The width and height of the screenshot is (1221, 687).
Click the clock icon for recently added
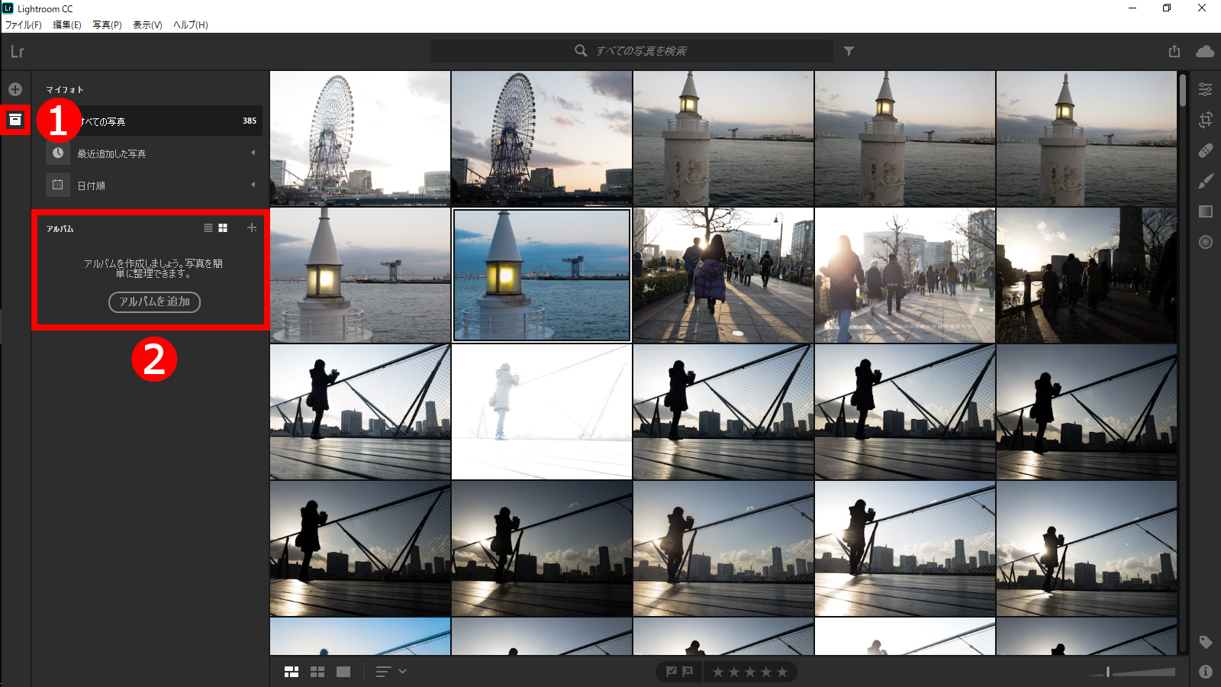click(58, 153)
